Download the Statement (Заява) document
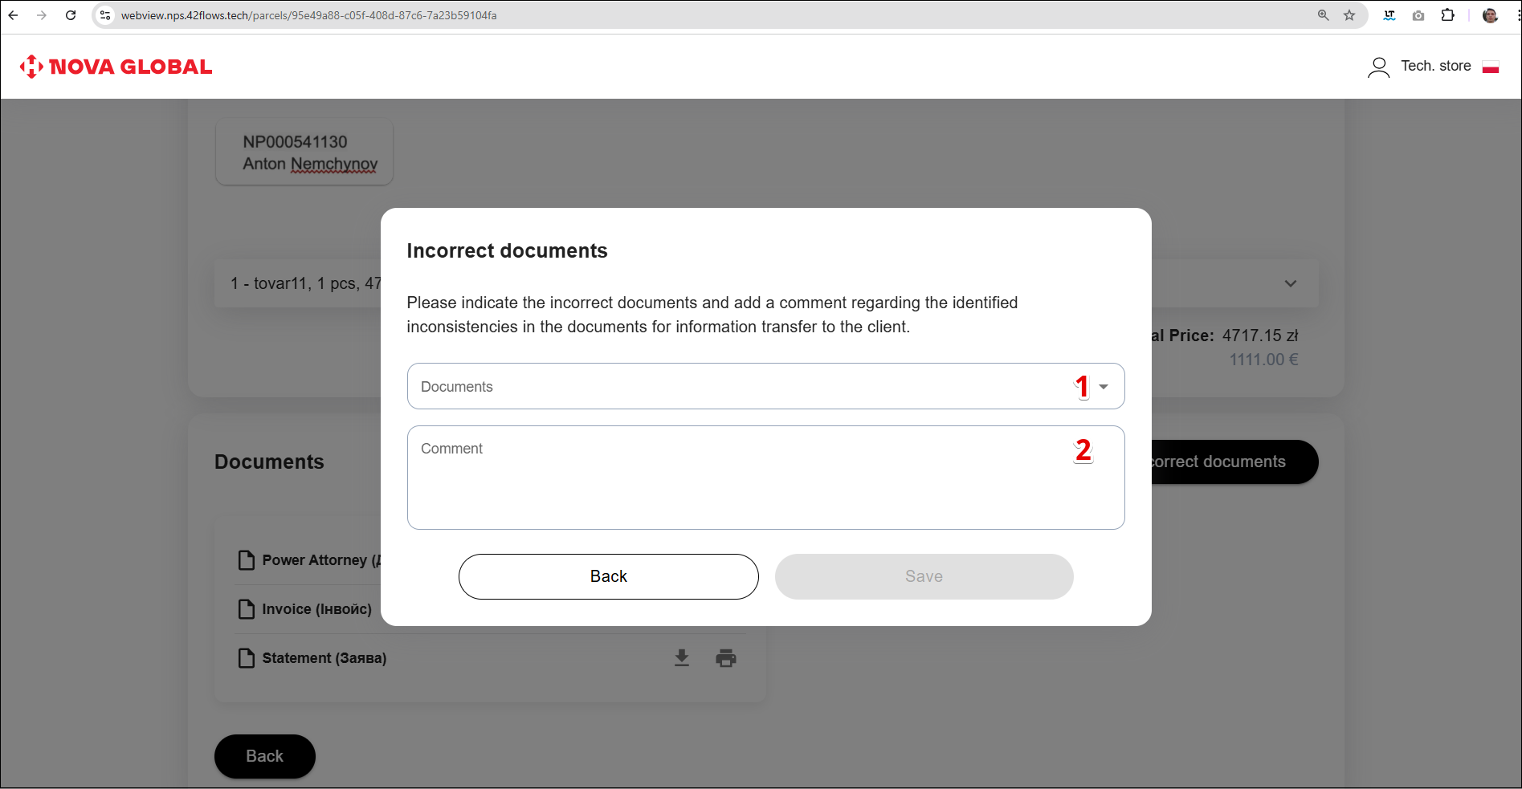1522x789 pixels. pos(682,658)
